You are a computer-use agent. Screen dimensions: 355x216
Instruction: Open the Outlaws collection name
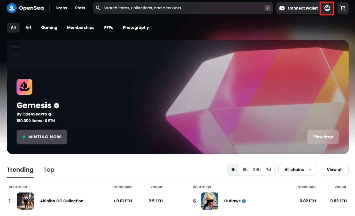click(232, 201)
